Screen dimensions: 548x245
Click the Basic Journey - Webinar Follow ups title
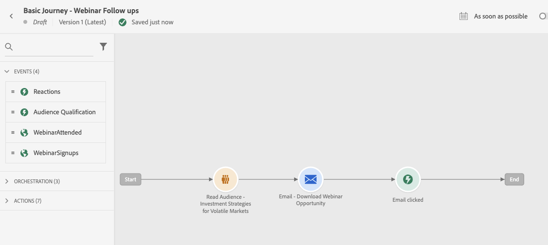pos(81,11)
